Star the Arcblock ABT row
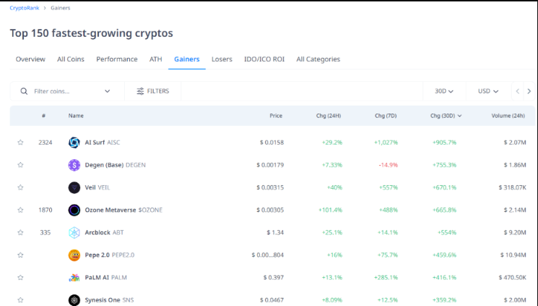The image size is (538, 306). click(x=21, y=232)
